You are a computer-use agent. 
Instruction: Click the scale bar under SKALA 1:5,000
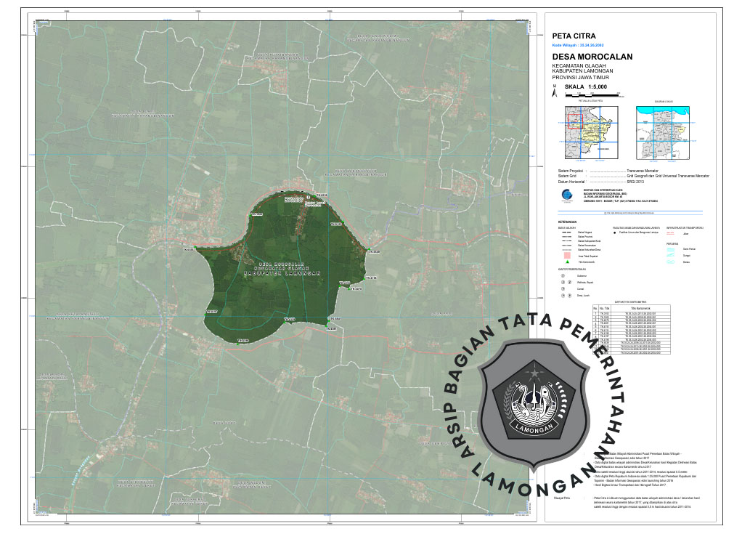[592, 94]
